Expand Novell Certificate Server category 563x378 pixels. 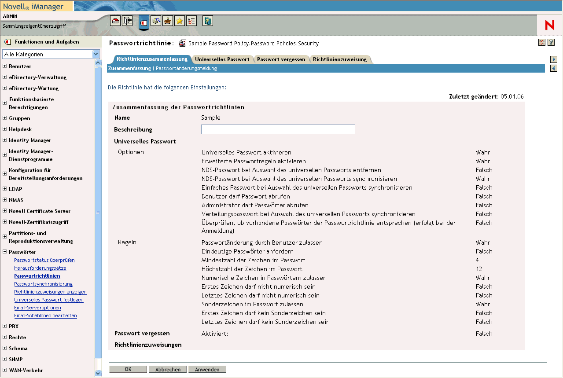pyautogui.click(x=4, y=211)
